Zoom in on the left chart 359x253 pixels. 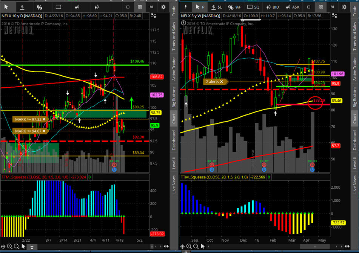pos(9,246)
